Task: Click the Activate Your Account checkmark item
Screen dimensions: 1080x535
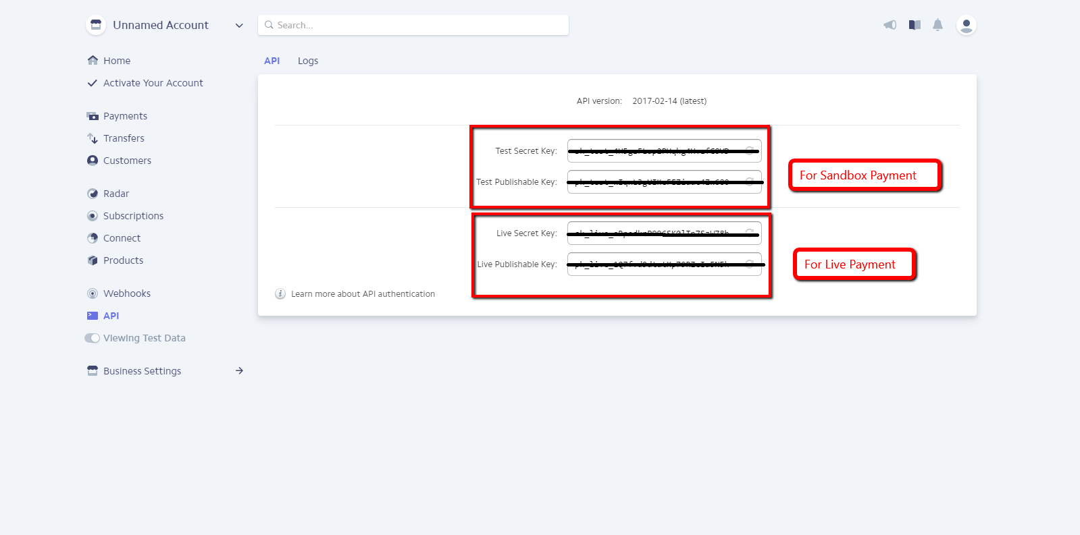Action: pos(145,83)
